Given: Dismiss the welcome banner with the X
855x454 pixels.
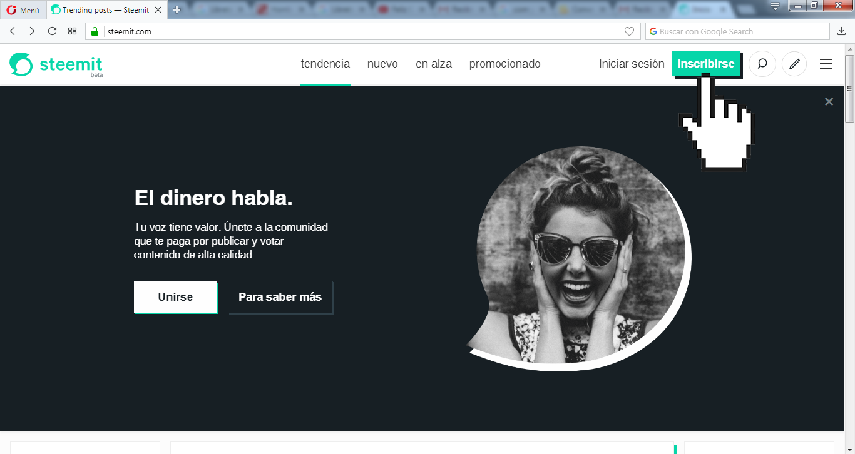Looking at the screenshot, I should [829, 101].
